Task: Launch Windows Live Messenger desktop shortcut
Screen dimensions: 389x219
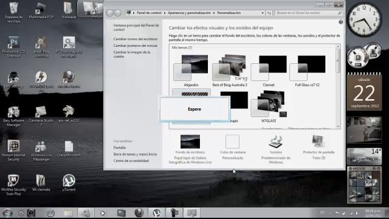Action: 41,150
